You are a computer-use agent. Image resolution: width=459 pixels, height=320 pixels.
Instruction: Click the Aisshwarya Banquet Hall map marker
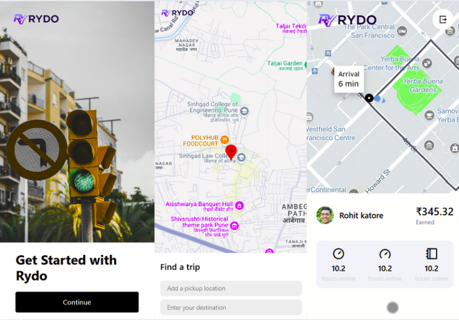[x=239, y=205]
